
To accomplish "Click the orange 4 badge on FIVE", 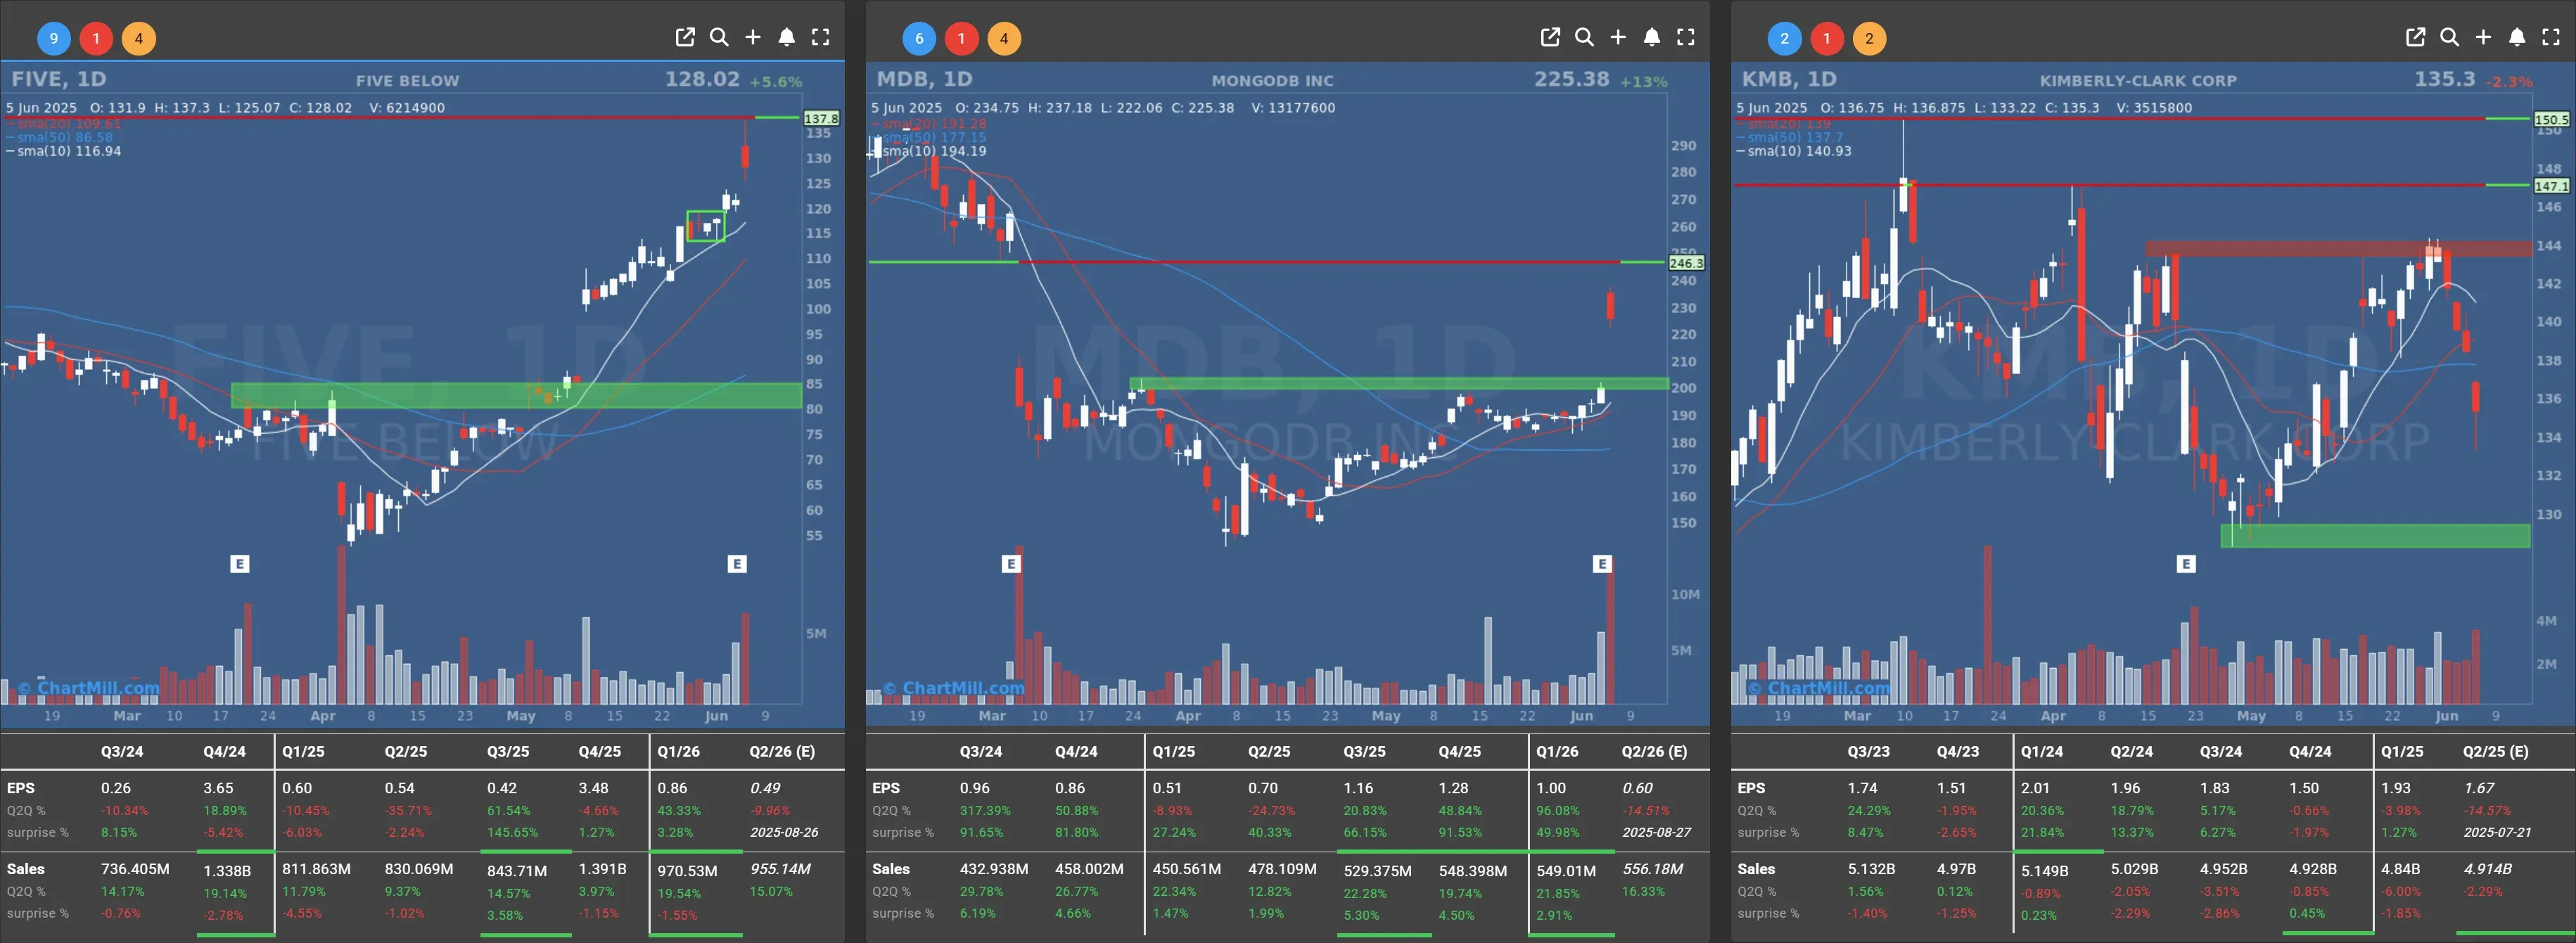I will click(x=139, y=39).
